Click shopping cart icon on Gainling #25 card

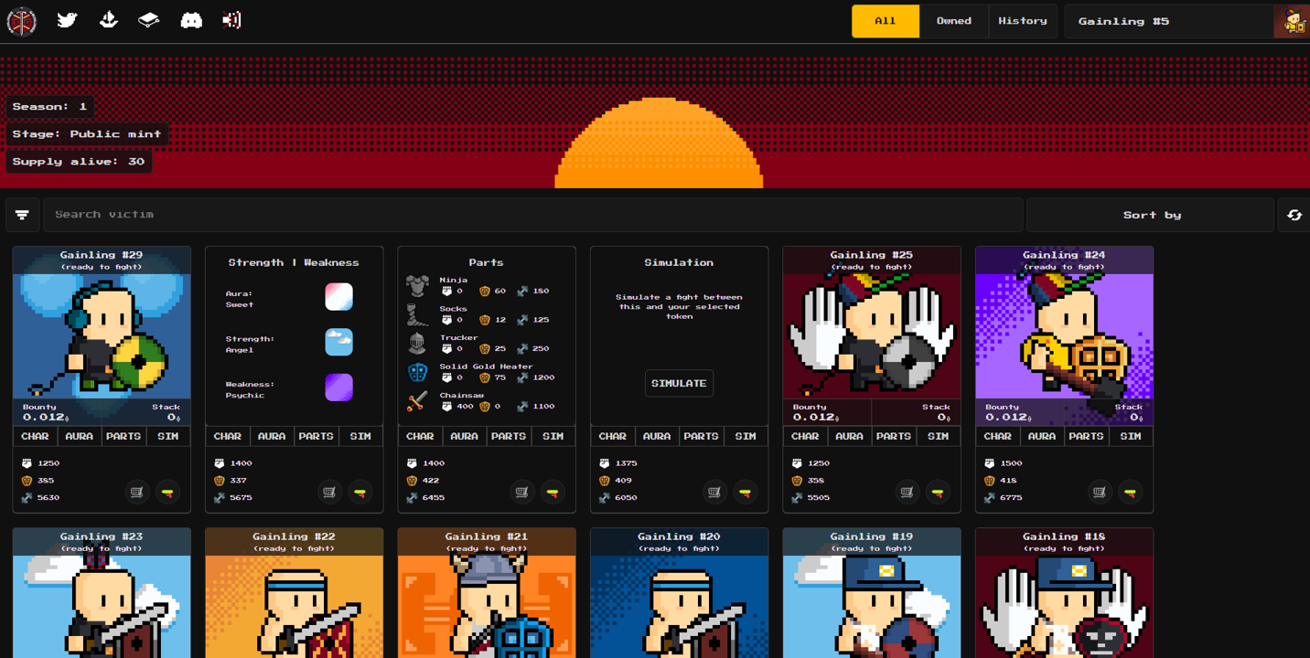tap(907, 492)
